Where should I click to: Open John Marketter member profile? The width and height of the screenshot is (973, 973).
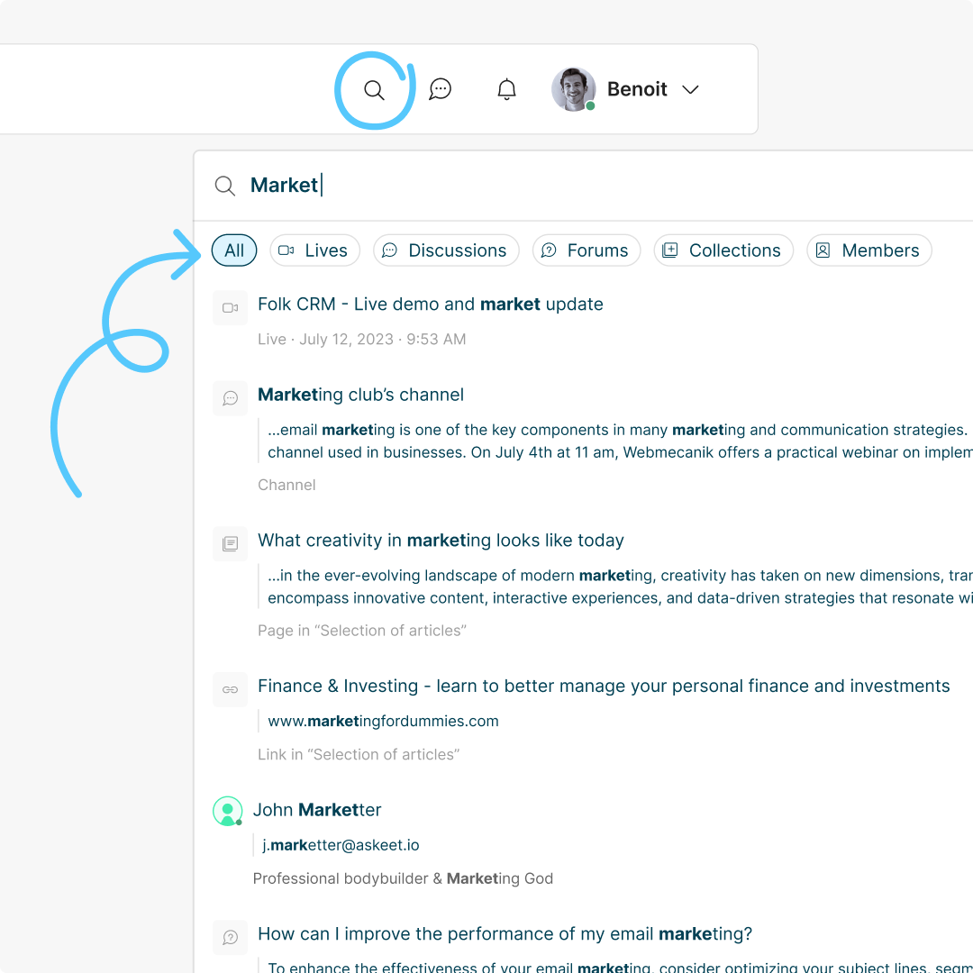tap(317, 810)
